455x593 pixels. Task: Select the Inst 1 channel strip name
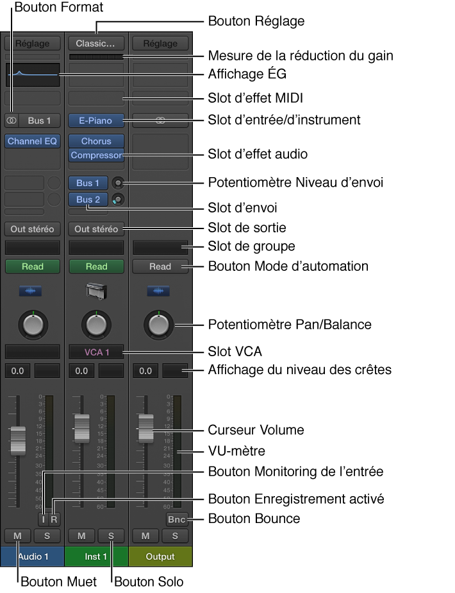pyautogui.click(x=96, y=556)
